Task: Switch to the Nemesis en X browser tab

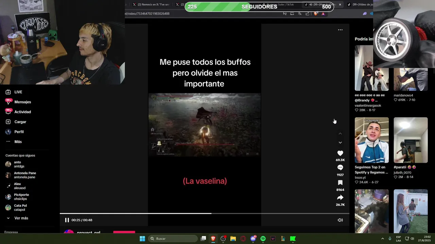Action: [151, 4]
